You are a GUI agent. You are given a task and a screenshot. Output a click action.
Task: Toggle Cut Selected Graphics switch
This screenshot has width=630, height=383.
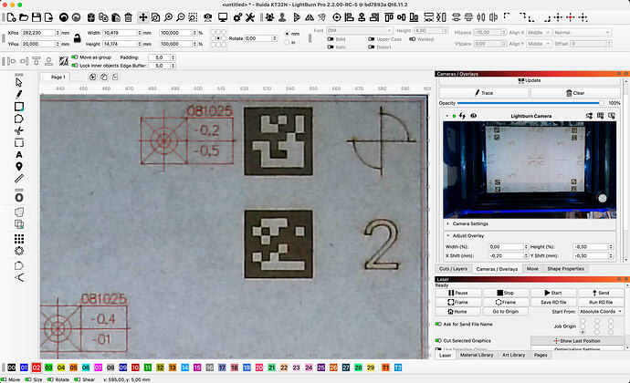coord(438,340)
